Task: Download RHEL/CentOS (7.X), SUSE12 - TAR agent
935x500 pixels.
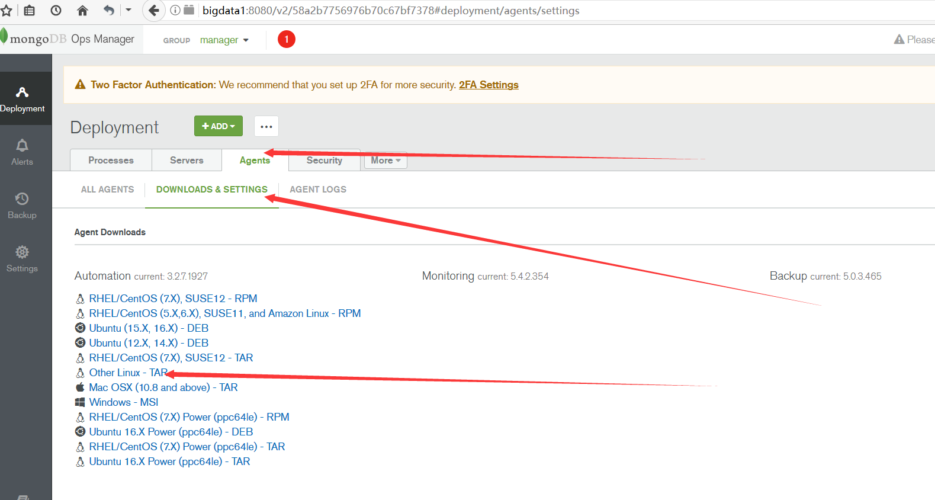Action: [171, 358]
